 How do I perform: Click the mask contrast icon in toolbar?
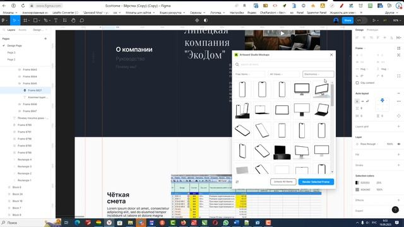tap(206, 20)
